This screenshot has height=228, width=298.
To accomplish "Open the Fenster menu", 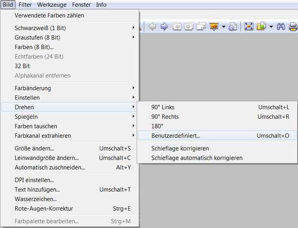I will (x=81, y=4).
